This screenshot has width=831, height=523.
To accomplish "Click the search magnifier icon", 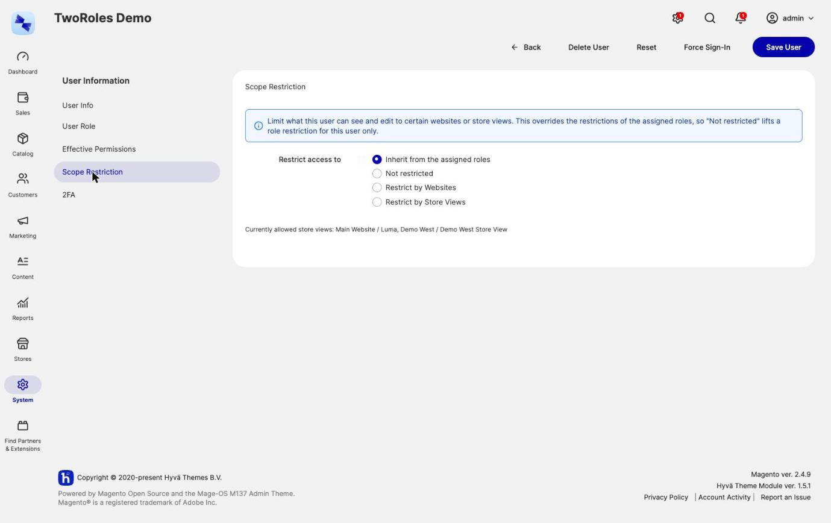I will point(710,18).
